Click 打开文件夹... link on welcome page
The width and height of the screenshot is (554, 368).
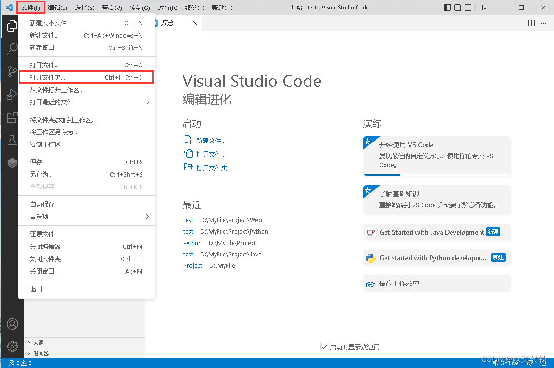(214, 168)
